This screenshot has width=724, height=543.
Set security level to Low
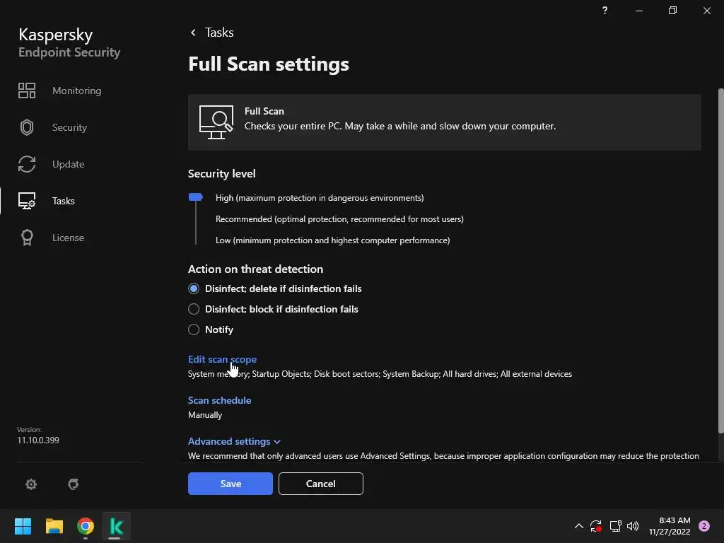(x=332, y=240)
